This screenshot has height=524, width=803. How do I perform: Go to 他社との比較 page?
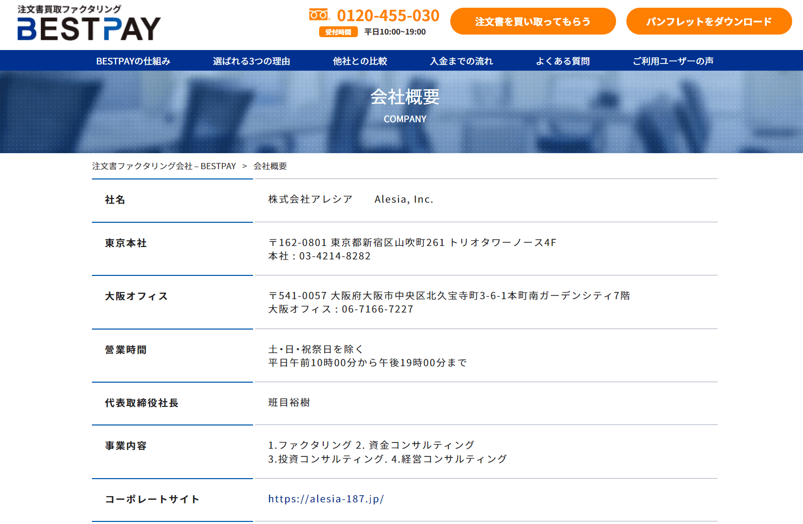coord(360,61)
